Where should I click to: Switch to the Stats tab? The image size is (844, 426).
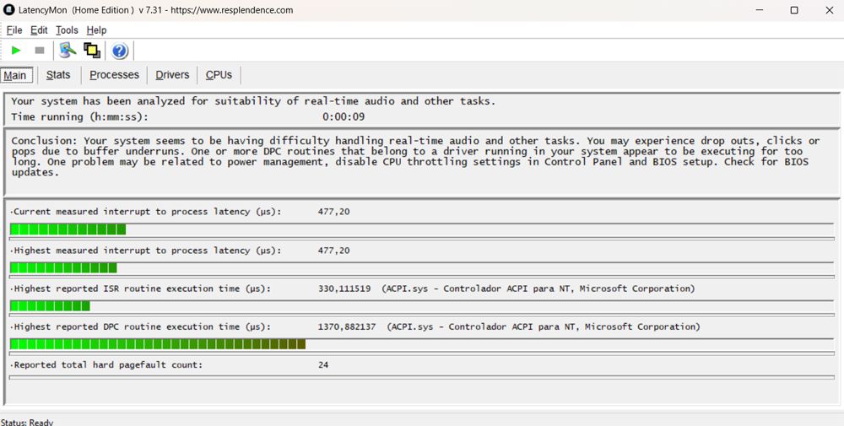58,75
